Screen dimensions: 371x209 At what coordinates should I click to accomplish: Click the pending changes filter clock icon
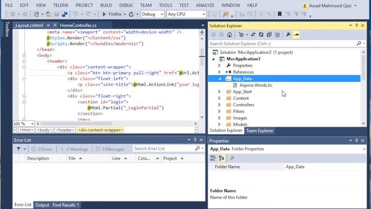(x=241, y=35)
